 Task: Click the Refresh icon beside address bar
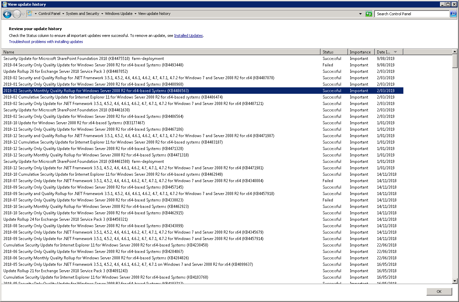coord(369,14)
